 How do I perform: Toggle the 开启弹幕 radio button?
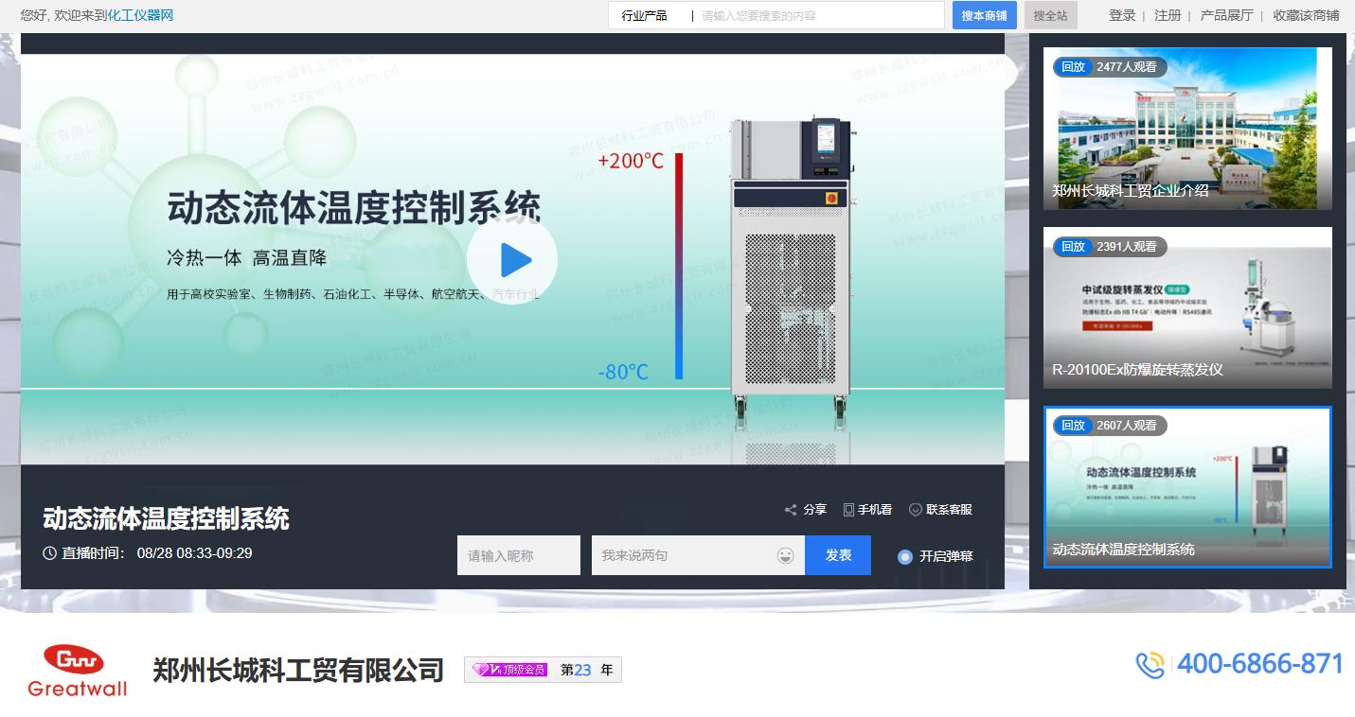[x=904, y=556]
